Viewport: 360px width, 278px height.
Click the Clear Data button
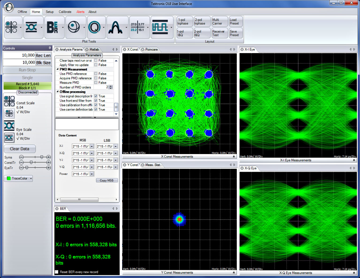coord(20,149)
